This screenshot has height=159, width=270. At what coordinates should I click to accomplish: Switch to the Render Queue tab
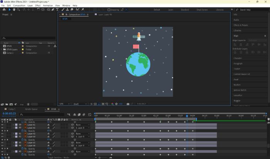pos(31,109)
